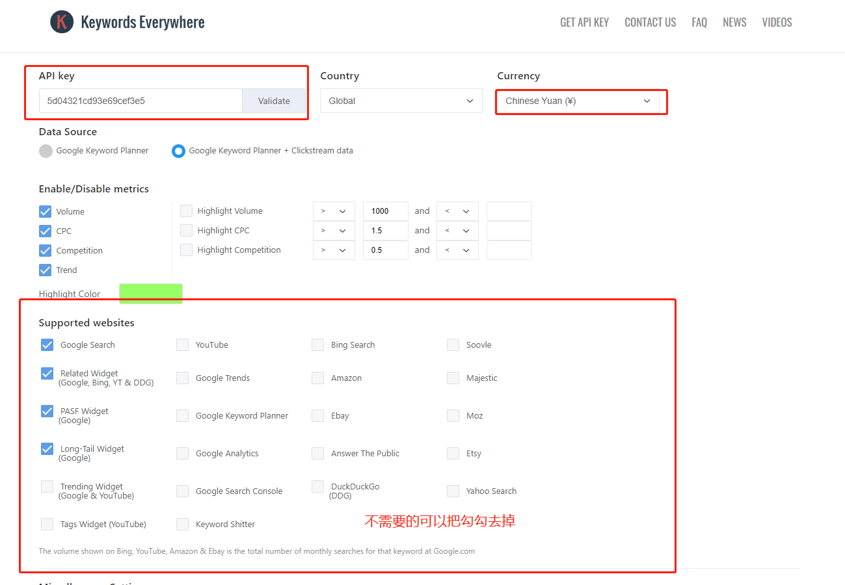Uncheck the Volume metric checkbox
The width and height of the screenshot is (845, 585).
click(45, 211)
